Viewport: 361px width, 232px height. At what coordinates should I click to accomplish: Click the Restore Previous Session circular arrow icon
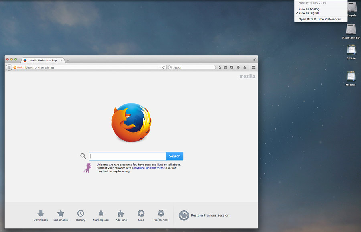click(184, 216)
